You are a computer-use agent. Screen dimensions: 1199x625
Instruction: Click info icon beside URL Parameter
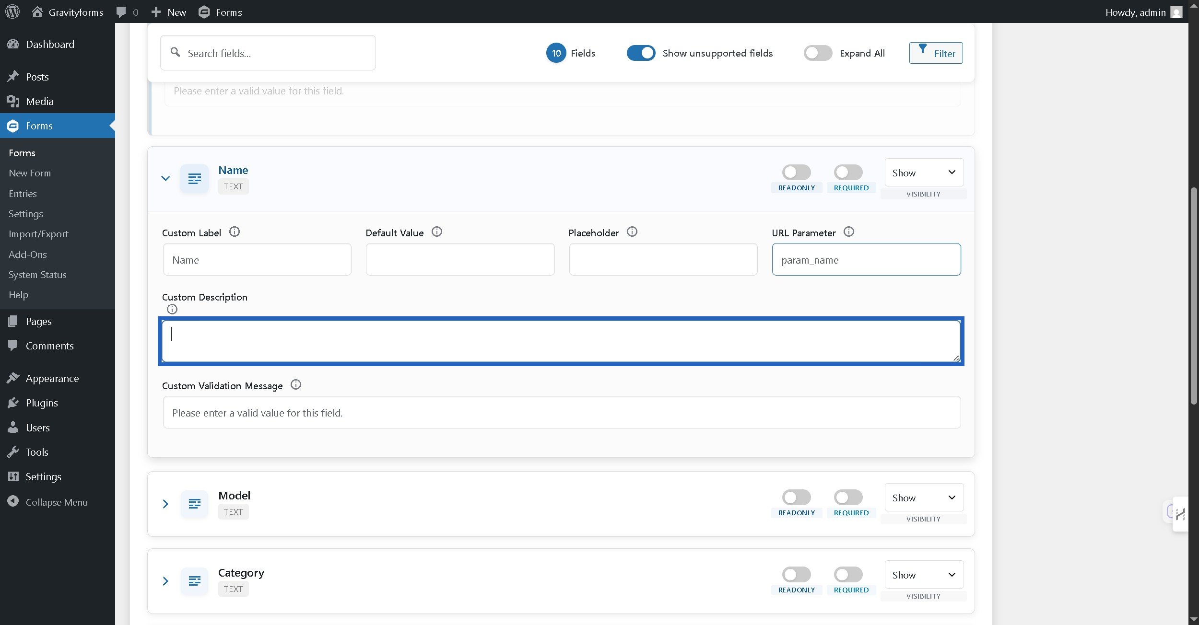click(x=848, y=232)
